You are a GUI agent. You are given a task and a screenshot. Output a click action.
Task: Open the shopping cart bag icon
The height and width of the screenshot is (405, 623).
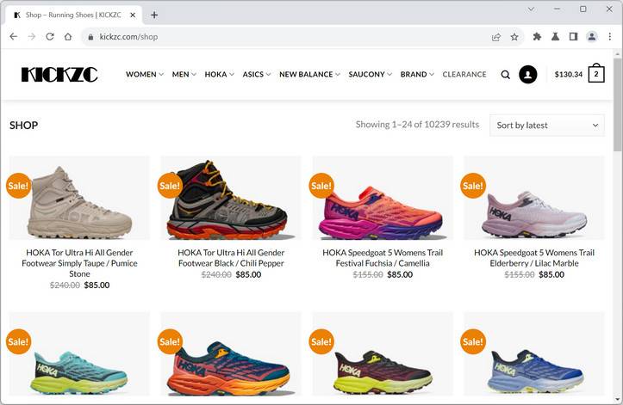595,74
